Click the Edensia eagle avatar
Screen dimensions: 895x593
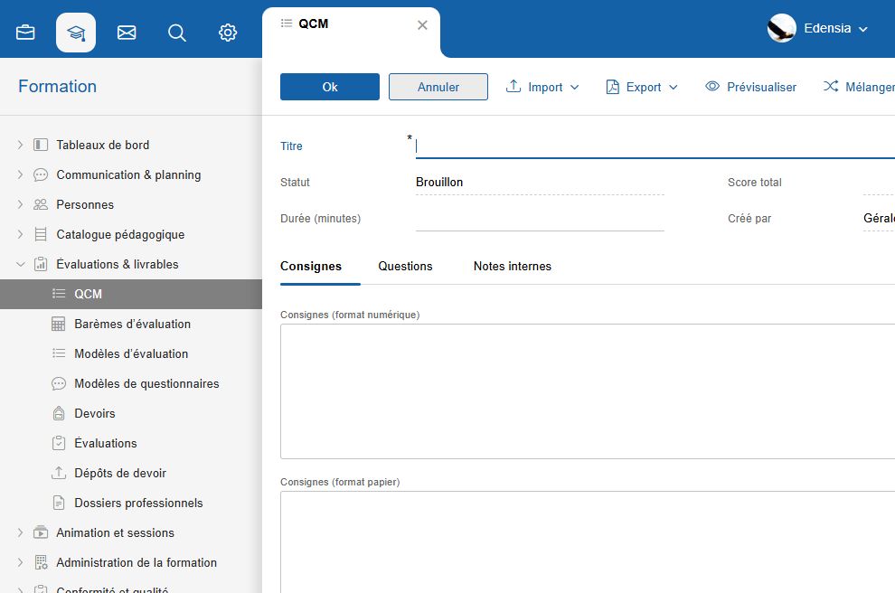coord(781,28)
